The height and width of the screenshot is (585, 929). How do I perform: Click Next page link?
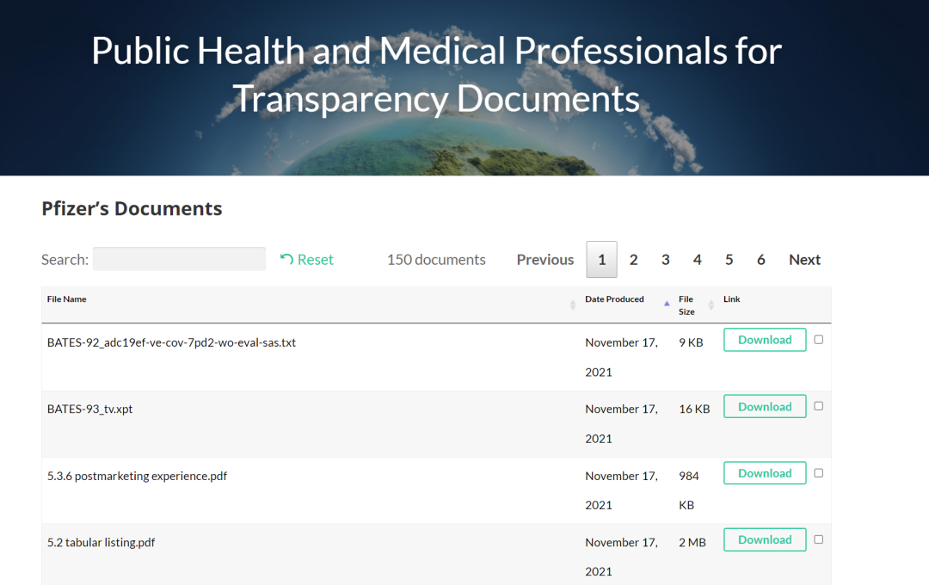[x=804, y=260]
